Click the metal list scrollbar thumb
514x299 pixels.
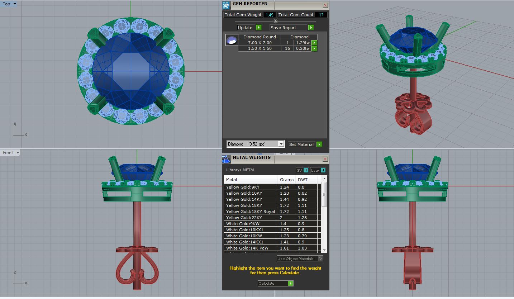click(324, 194)
